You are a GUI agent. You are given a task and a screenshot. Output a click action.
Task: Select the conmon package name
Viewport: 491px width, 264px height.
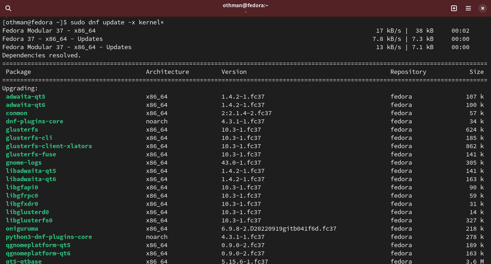[17, 113]
